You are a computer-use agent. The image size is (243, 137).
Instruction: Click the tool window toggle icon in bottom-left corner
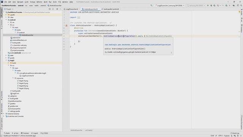tap(2, 136)
